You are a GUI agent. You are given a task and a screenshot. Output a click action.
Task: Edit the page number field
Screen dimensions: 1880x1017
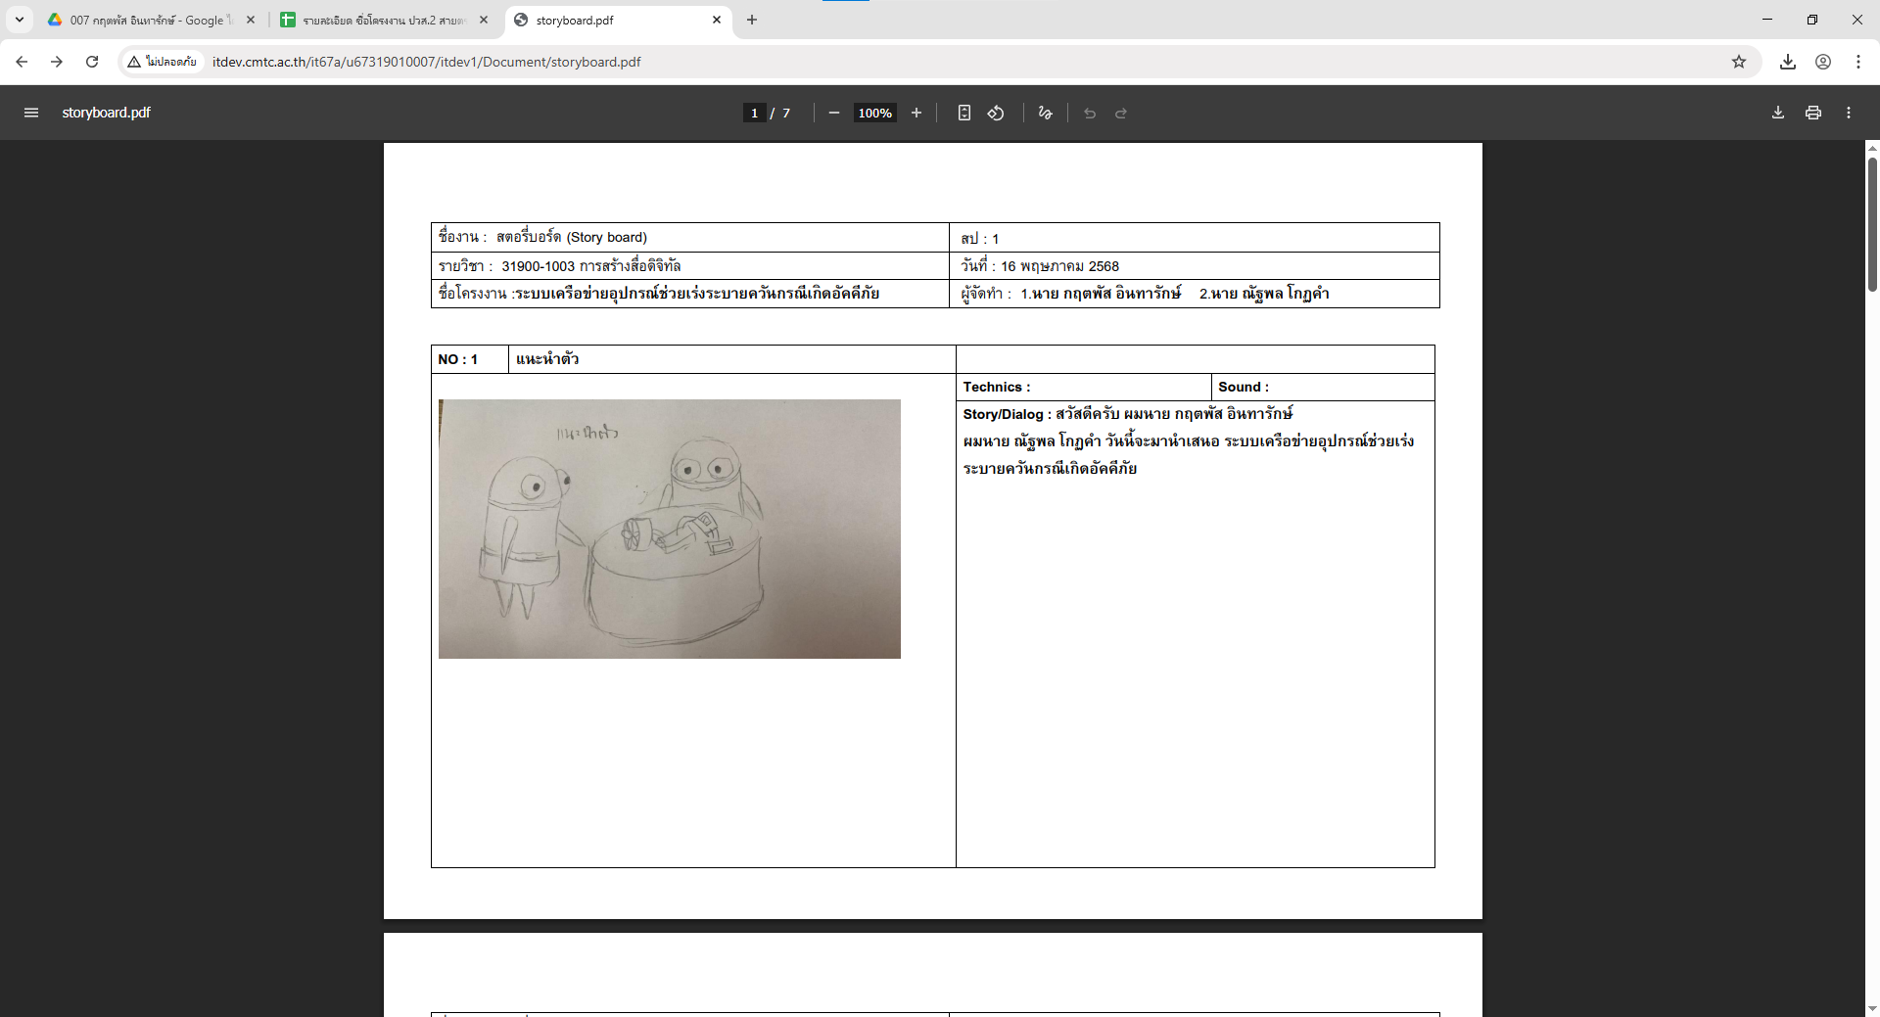754,113
